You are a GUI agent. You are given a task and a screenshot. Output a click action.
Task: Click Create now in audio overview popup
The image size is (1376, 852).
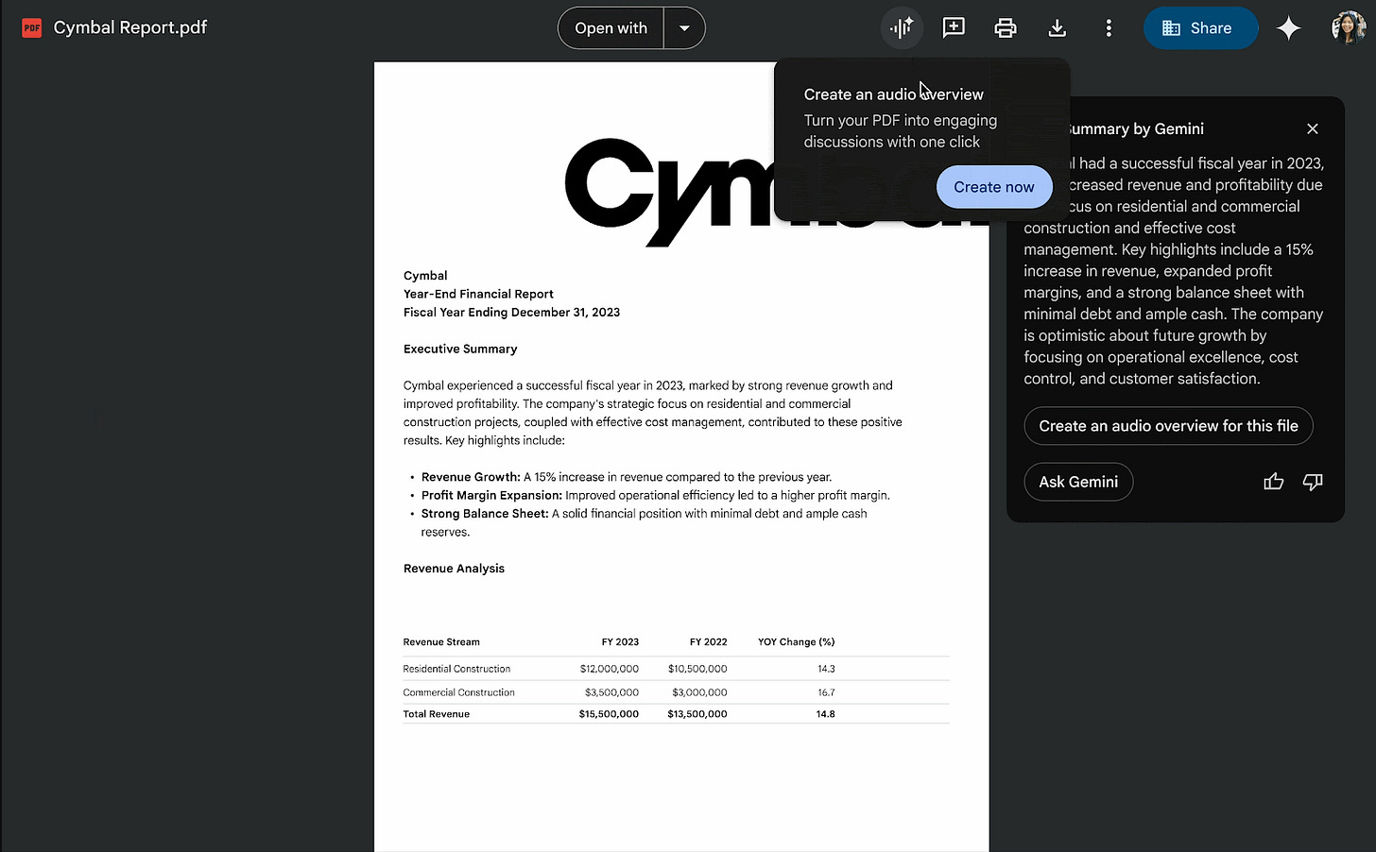click(994, 187)
